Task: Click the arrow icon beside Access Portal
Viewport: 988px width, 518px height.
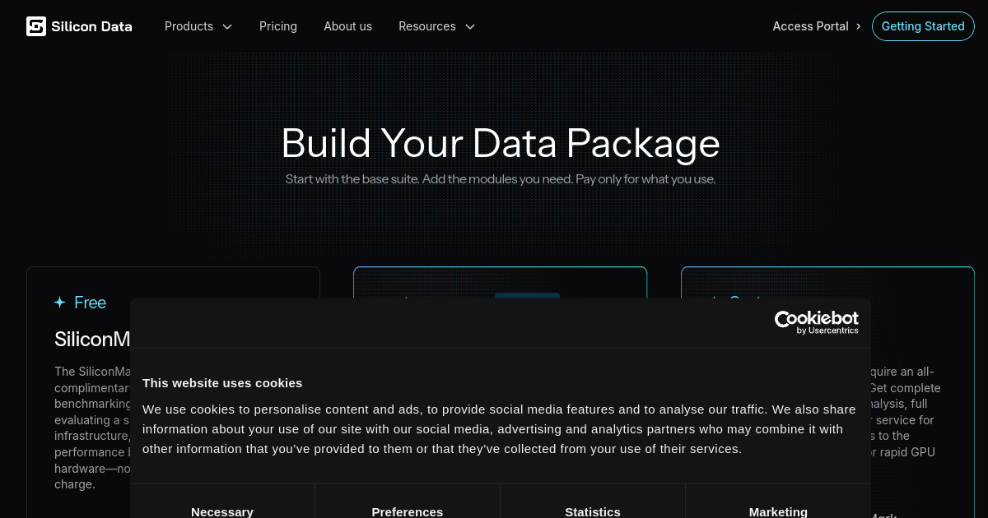Action: [x=859, y=26]
